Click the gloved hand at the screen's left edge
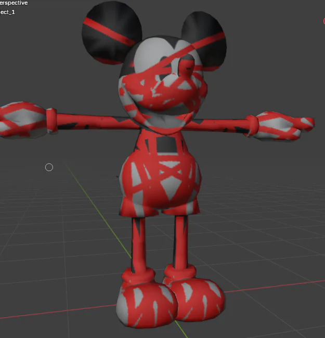Screen dimensions: 325x338 pos(23,120)
